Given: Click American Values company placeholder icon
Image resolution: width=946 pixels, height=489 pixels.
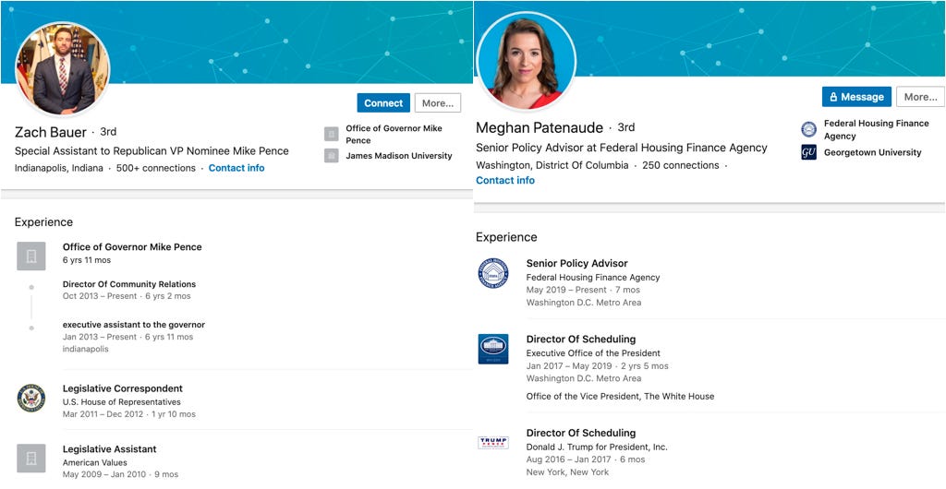Looking at the screenshot, I should 31,459.
